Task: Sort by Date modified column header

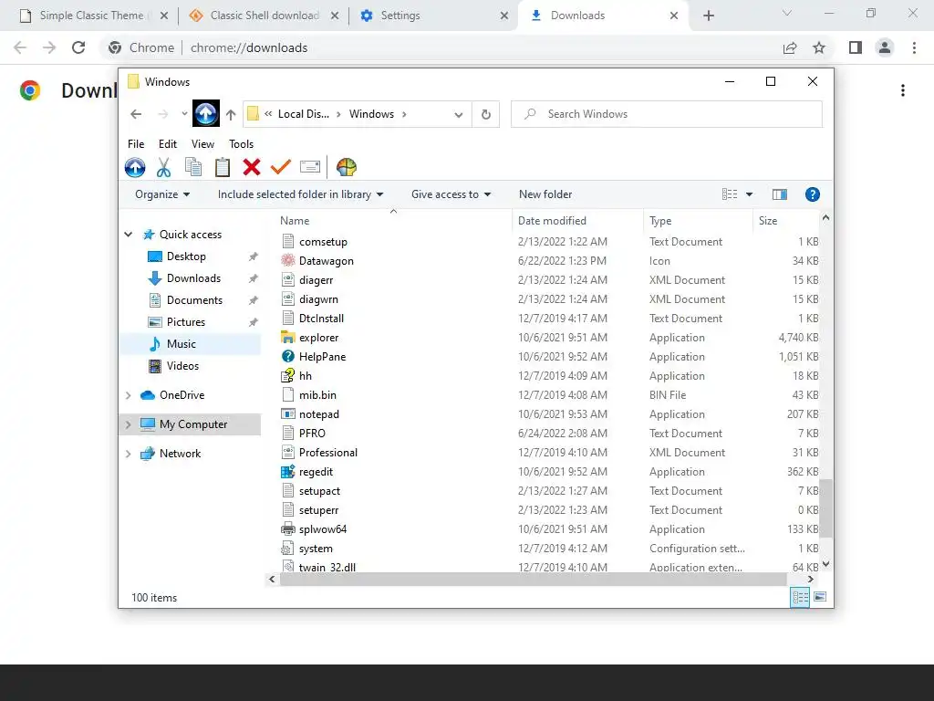Action: coord(577,221)
